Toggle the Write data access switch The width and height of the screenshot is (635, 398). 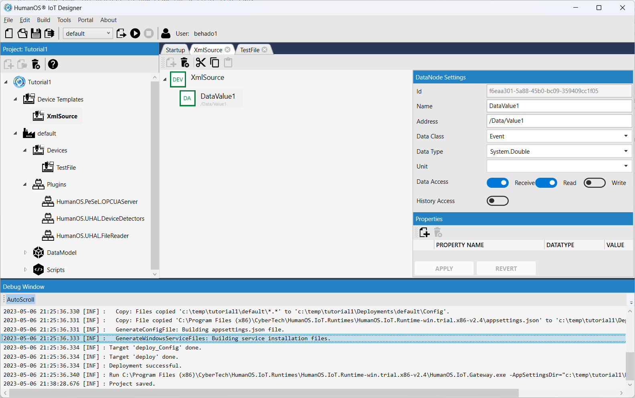coord(595,183)
